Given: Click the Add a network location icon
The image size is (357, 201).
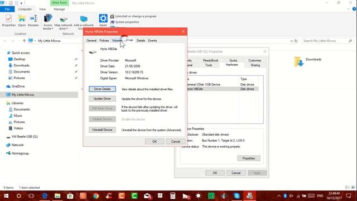Looking at the screenshot, I should click(x=84, y=18).
